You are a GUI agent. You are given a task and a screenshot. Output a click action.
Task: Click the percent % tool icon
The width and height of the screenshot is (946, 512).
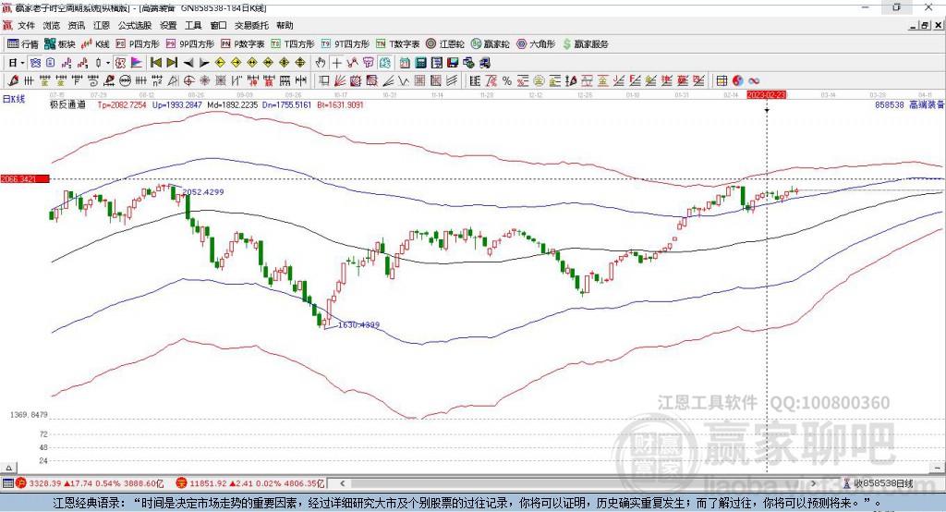click(506, 80)
